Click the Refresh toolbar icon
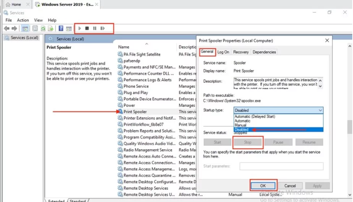The image size is (353, 202). (43, 28)
